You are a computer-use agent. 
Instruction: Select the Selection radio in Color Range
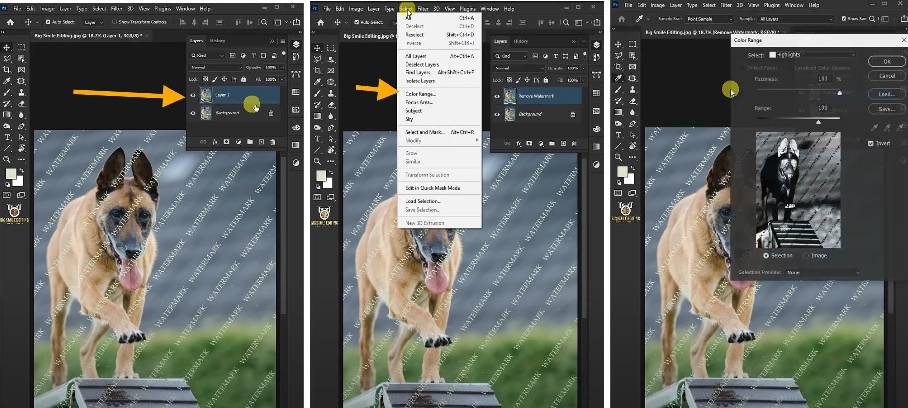(x=766, y=256)
